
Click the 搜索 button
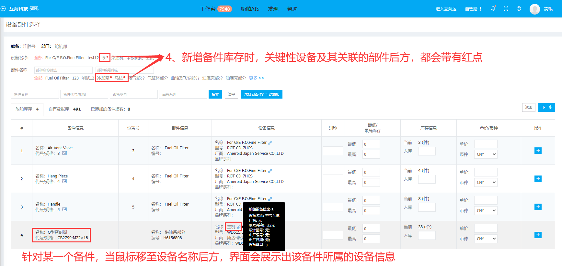(x=215, y=94)
